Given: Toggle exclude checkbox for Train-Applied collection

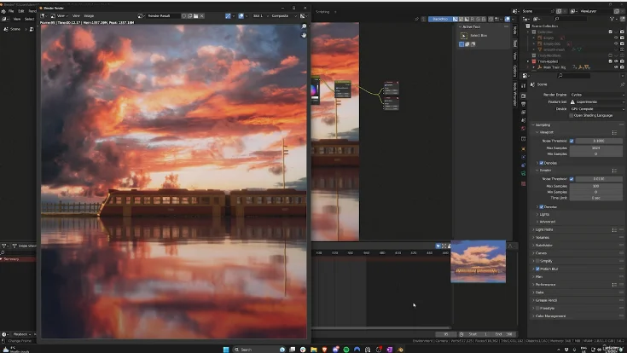Looking at the screenshot, I should (x=610, y=61).
